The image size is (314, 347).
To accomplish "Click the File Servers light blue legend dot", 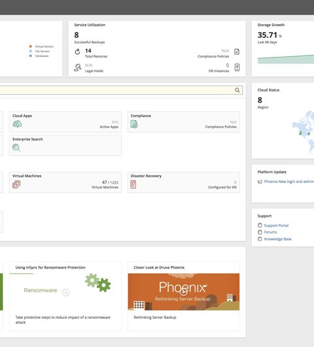I will [x=31, y=51].
